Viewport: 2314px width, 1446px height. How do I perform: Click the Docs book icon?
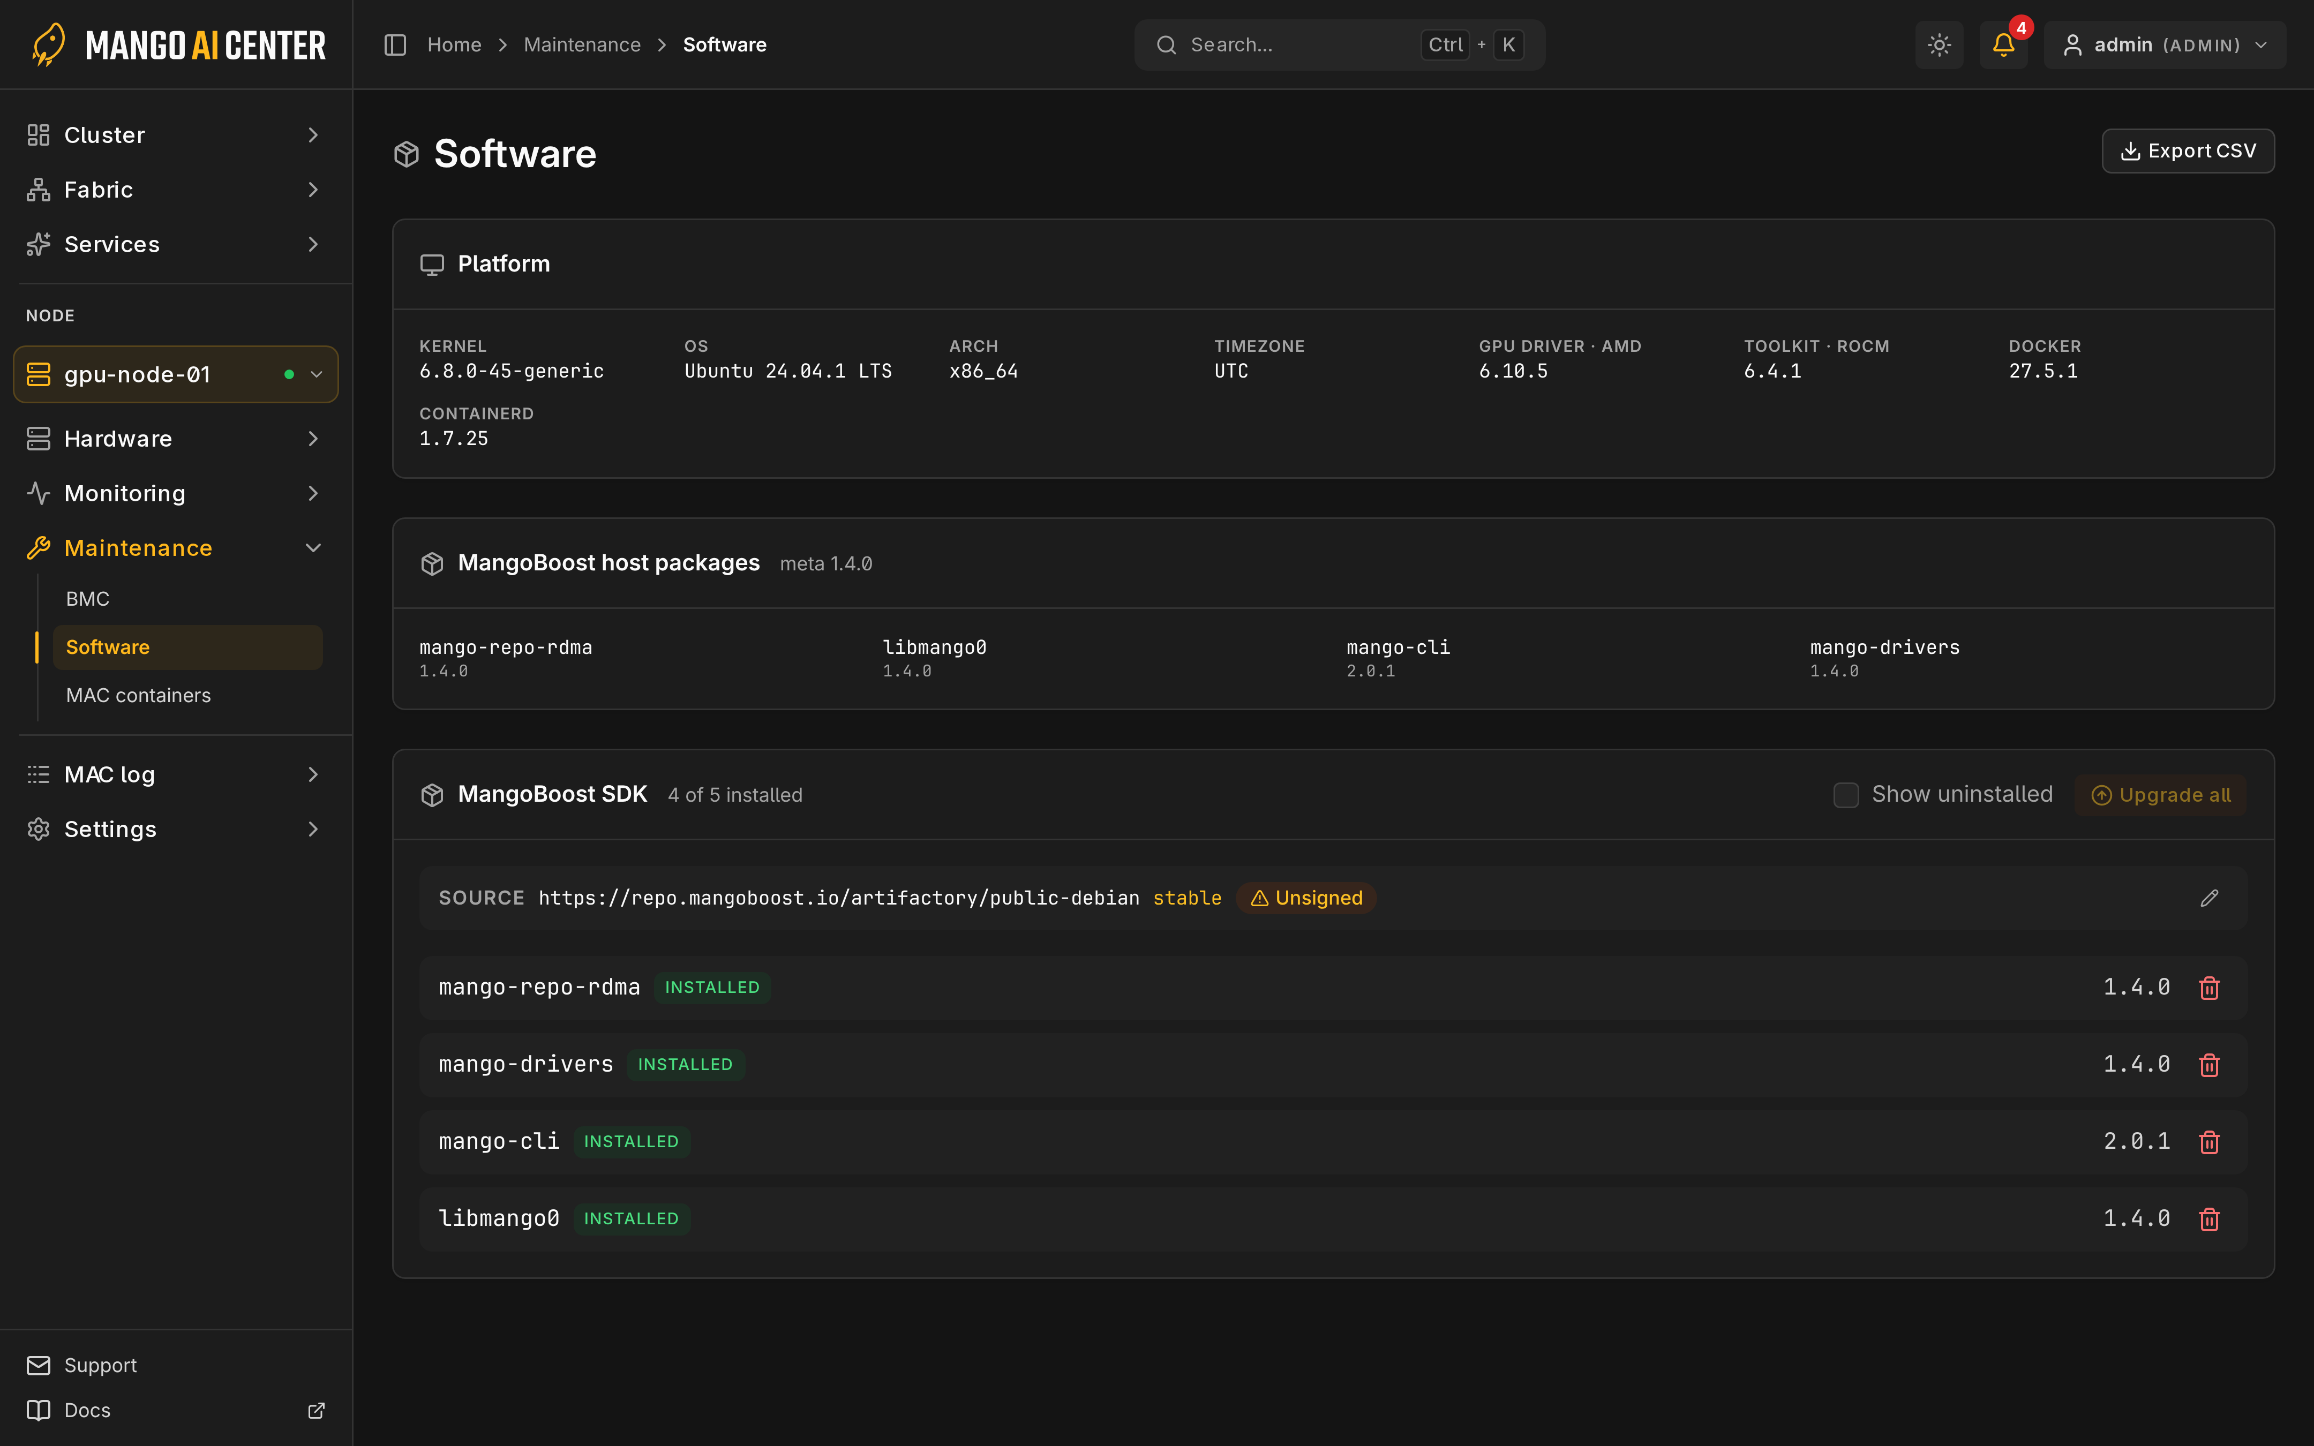point(38,1411)
